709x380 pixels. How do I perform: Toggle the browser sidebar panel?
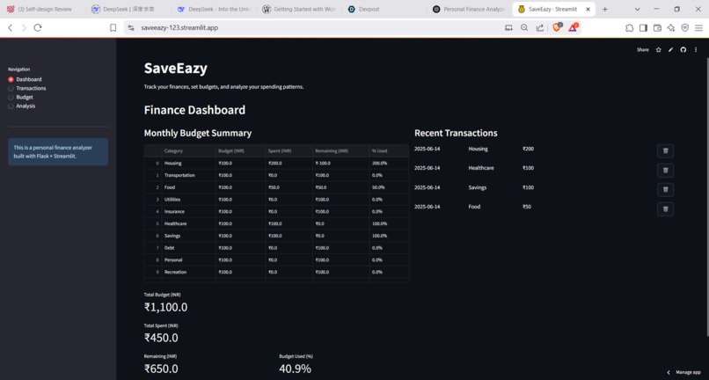click(643, 27)
